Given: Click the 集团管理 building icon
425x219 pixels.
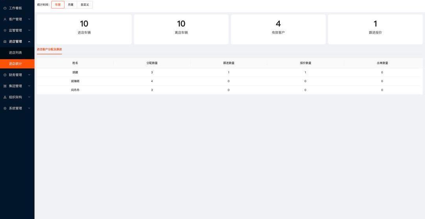Looking at the screenshot, I should 5,86.
